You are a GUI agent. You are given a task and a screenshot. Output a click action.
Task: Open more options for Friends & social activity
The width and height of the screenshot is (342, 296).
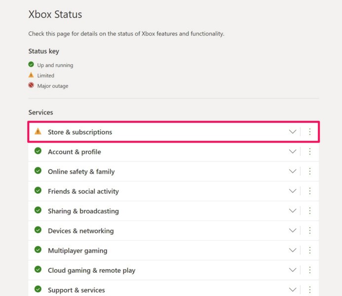point(310,191)
